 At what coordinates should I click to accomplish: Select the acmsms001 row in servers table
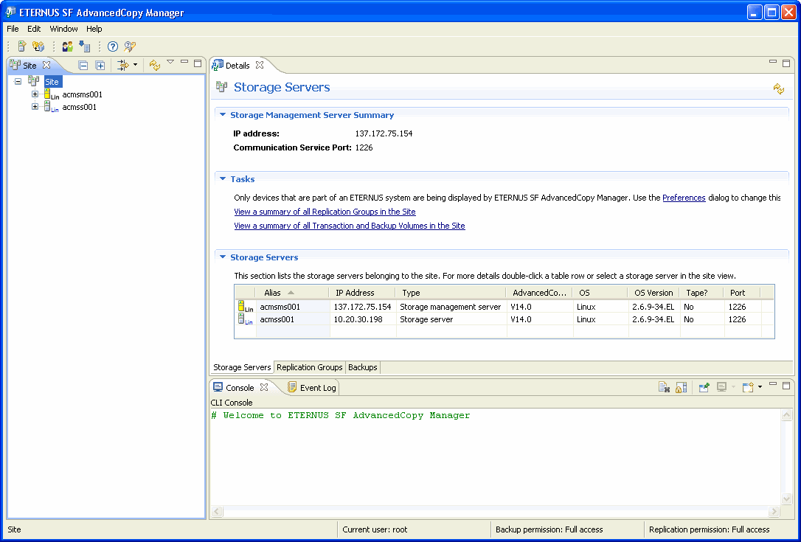504,307
